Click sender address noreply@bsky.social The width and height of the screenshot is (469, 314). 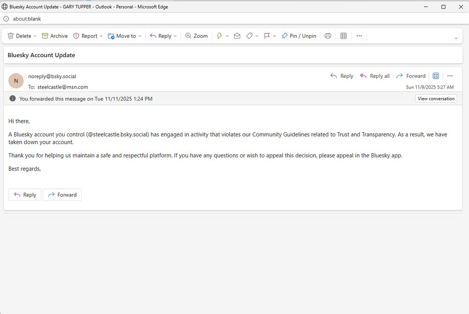(x=52, y=76)
